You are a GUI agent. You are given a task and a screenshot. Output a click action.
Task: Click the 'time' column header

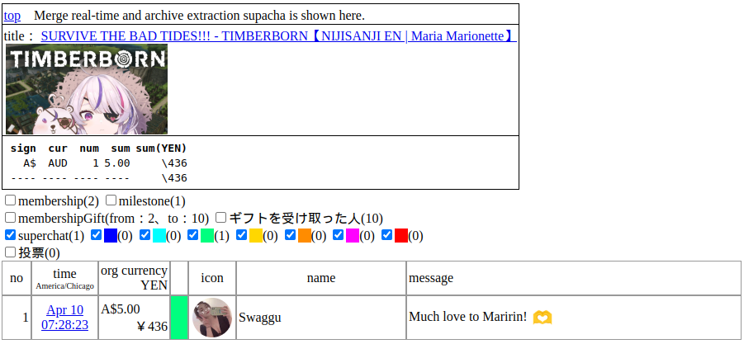[65, 278]
